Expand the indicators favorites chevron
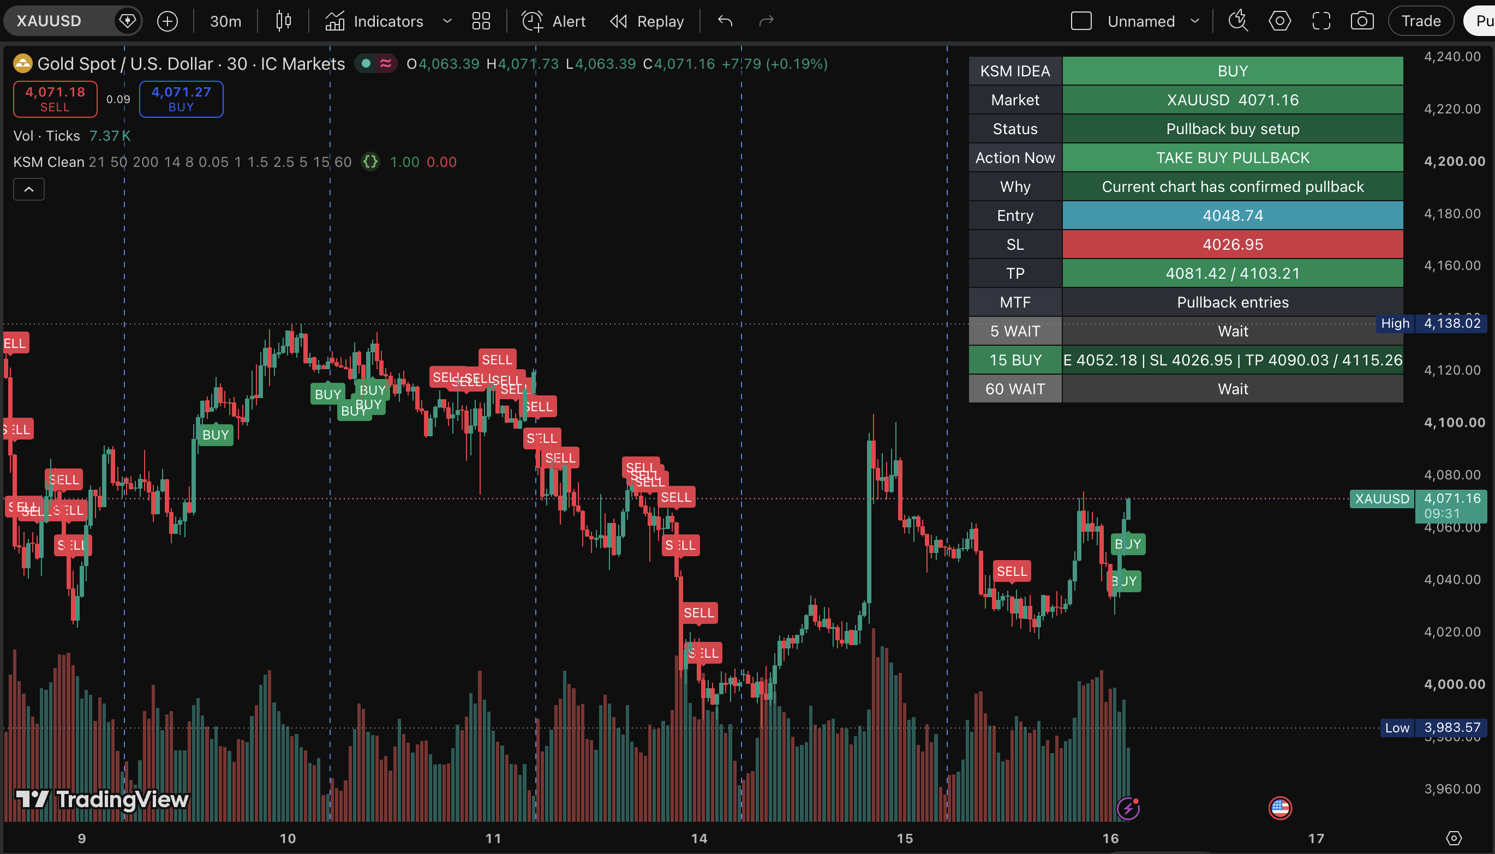The width and height of the screenshot is (1495, 854). pos(447,21)
